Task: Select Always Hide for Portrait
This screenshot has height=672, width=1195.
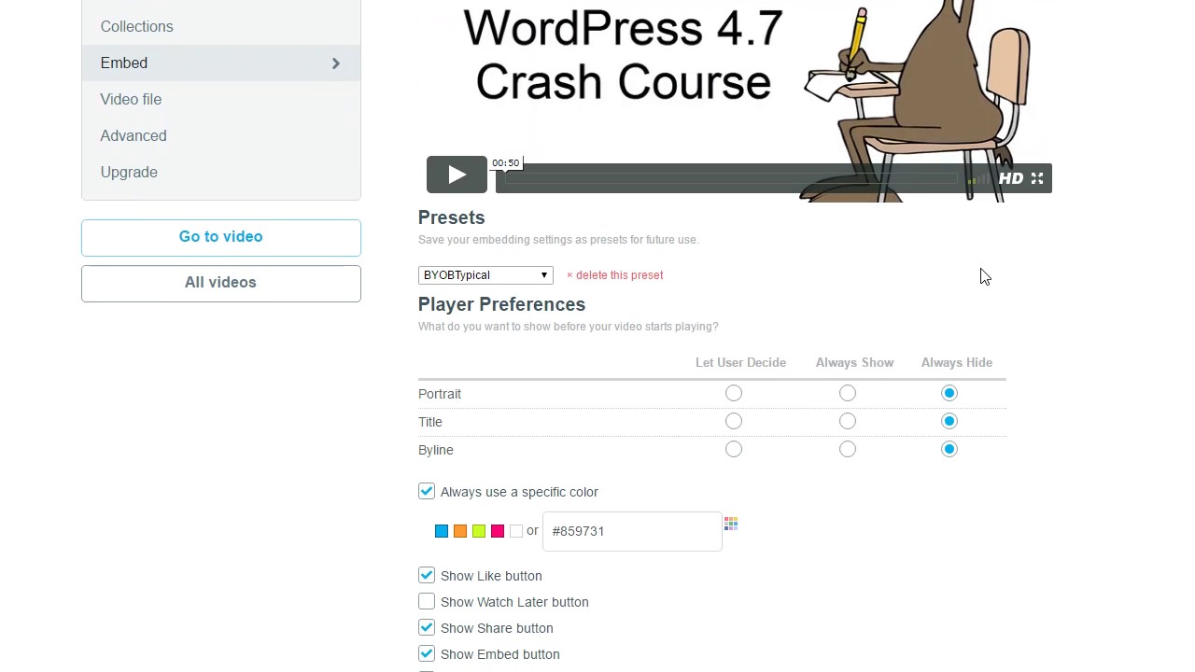Action: 949,394
